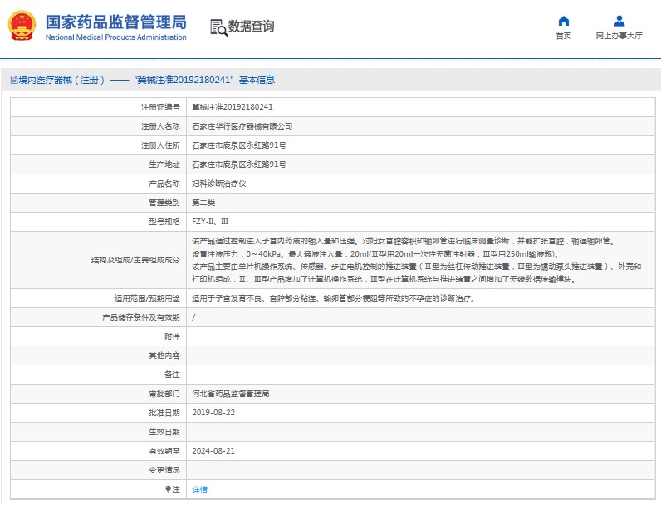Viewport: 661px width, 505px height.
Task: Select 注册人住所 address value
Action: (x=239, y=145)
